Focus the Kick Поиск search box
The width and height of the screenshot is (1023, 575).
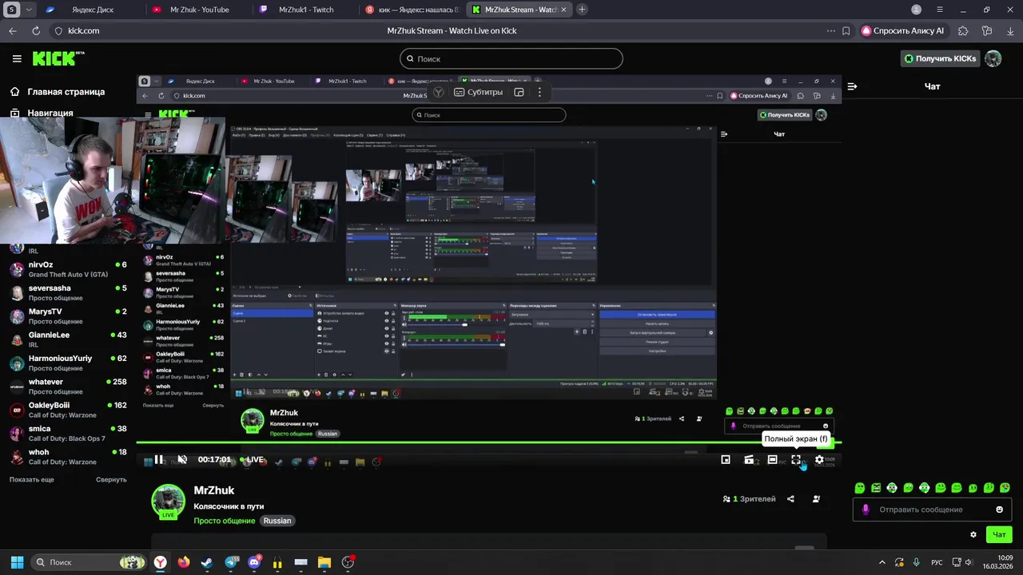tap(511, 58)
